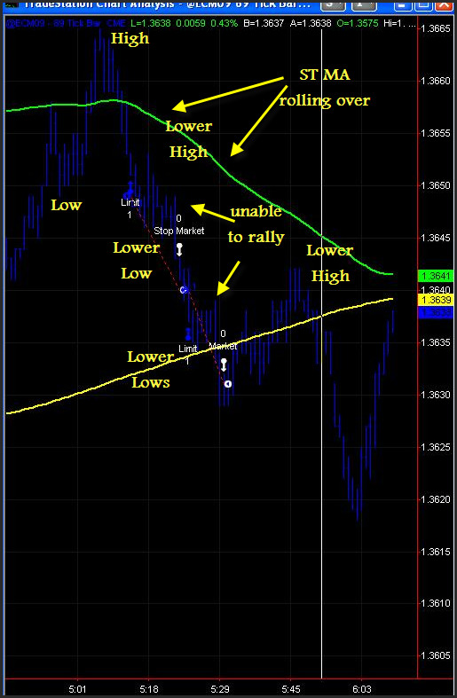Click the green 1.3641 moving average price tag
This screenshot has width=457, height=698.
[437, 276]
